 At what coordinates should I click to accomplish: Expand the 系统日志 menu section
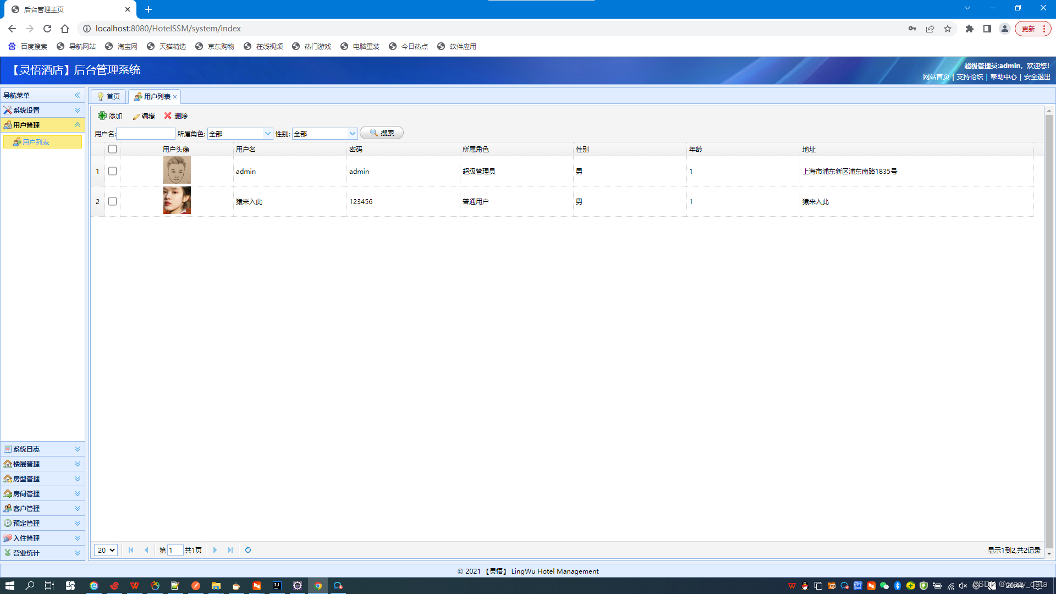[42, 449]
